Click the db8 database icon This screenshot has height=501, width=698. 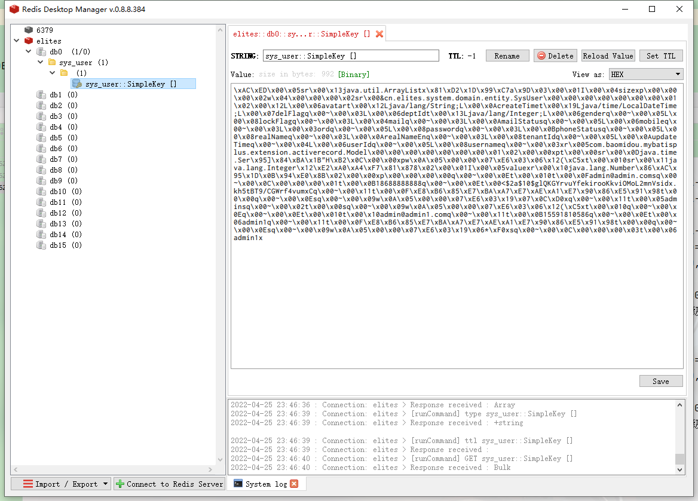[41, 170]
